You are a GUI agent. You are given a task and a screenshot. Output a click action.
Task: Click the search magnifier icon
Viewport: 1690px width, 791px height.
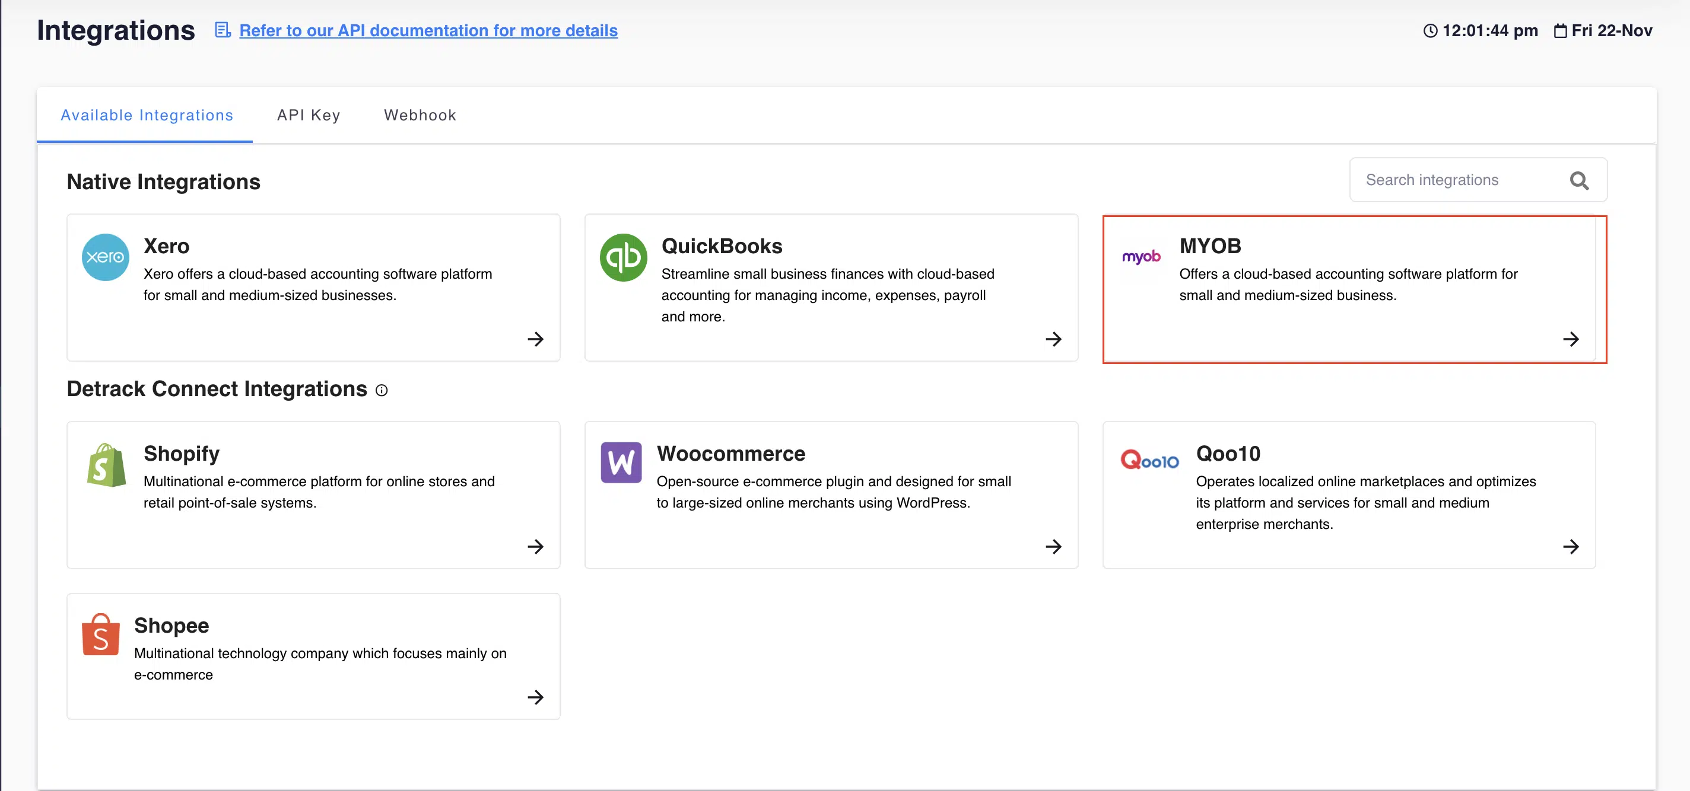pos(1578,180)
